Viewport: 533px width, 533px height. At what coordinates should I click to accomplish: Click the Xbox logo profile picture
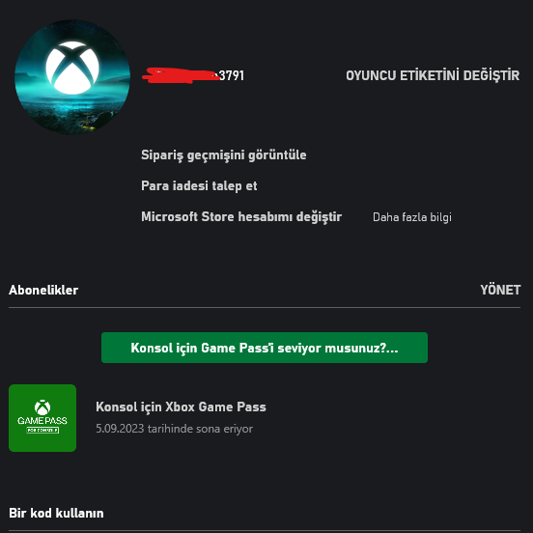click(x=72, y=77)
